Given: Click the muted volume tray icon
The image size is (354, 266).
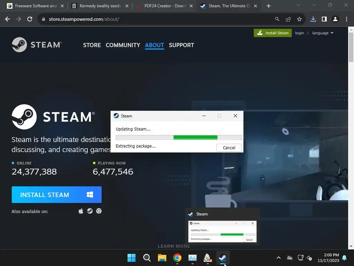Looking at the screenshot, I should tap(309, 258).
